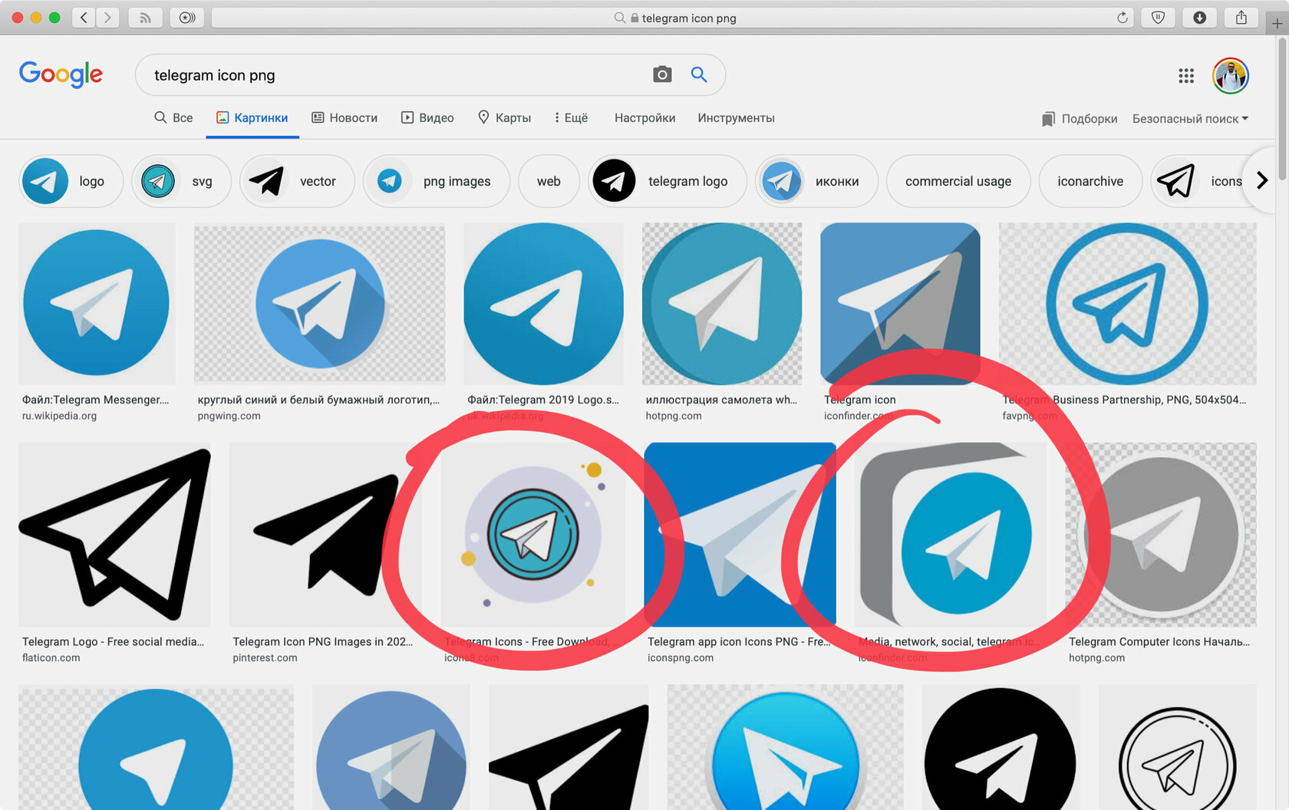Advance the suggestion chips with right arrow
Viewport: 1289px width, 810px height.
[x=1262, y=180]
